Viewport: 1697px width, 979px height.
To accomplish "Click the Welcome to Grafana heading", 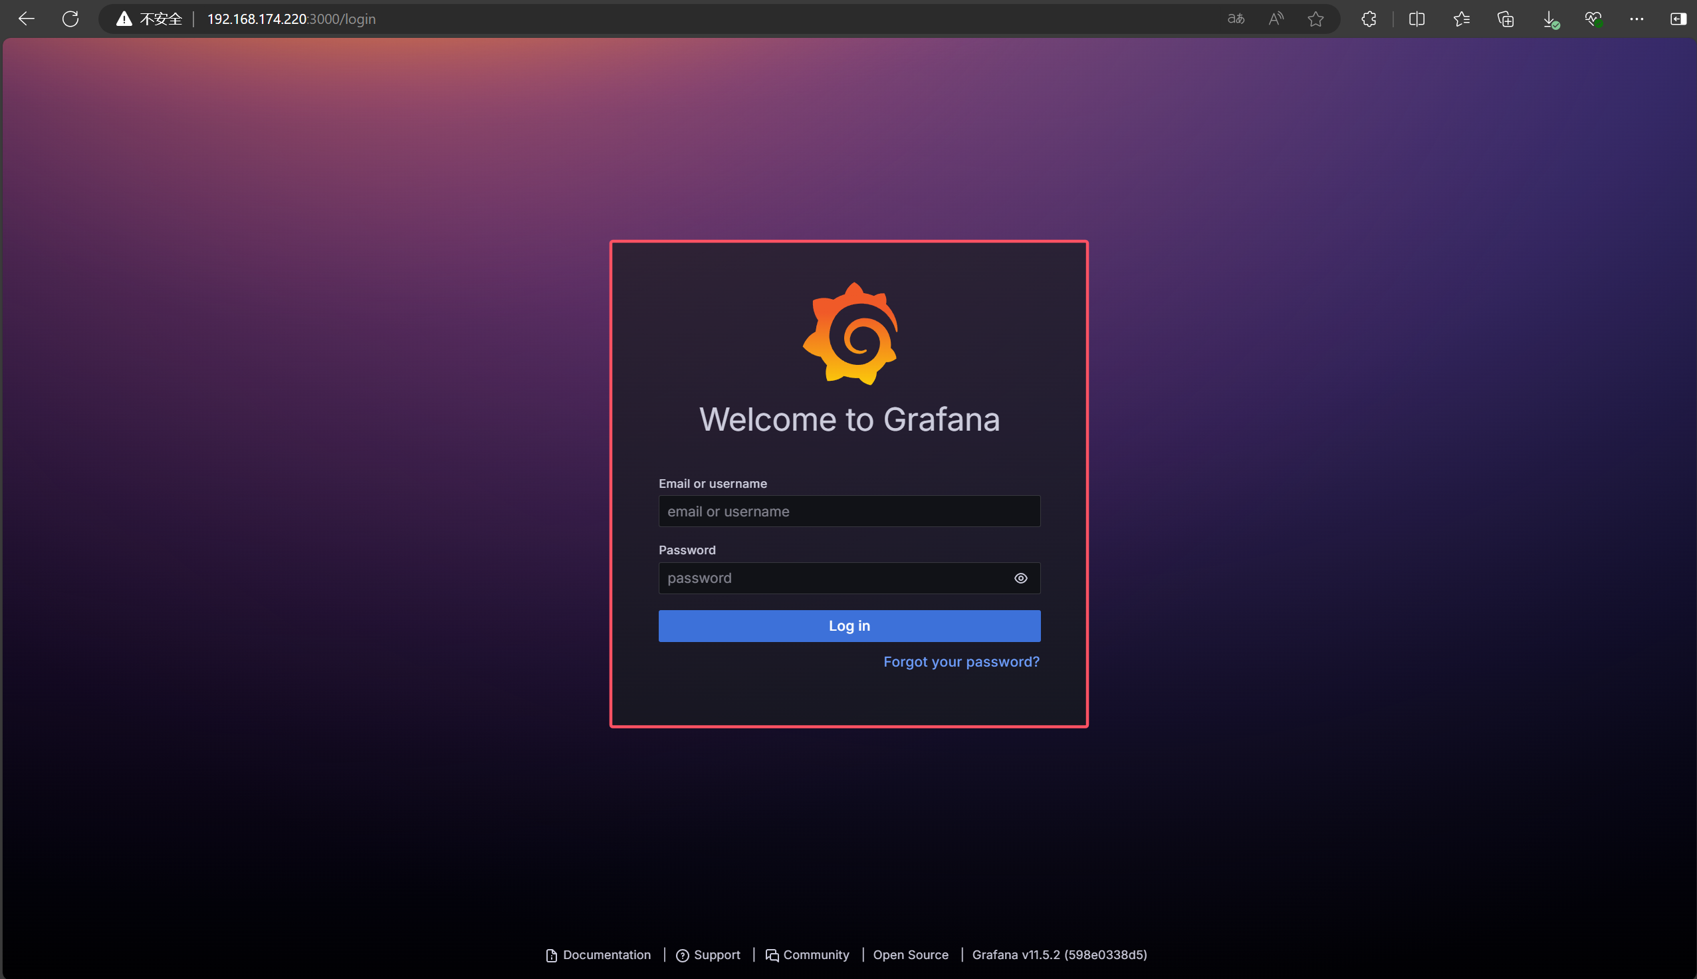I will point(850,419).
